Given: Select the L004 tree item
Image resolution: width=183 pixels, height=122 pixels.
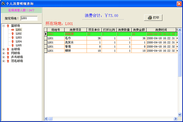Looking at the screenshot, I should coord(19,41).
